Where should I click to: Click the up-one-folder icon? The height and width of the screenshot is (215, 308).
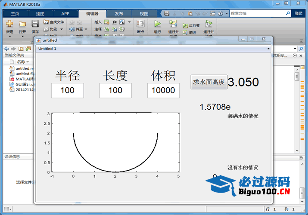point(21,49)
